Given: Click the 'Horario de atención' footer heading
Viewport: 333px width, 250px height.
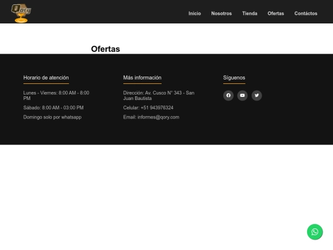Looking at the screenshot, I should (46, 78).
